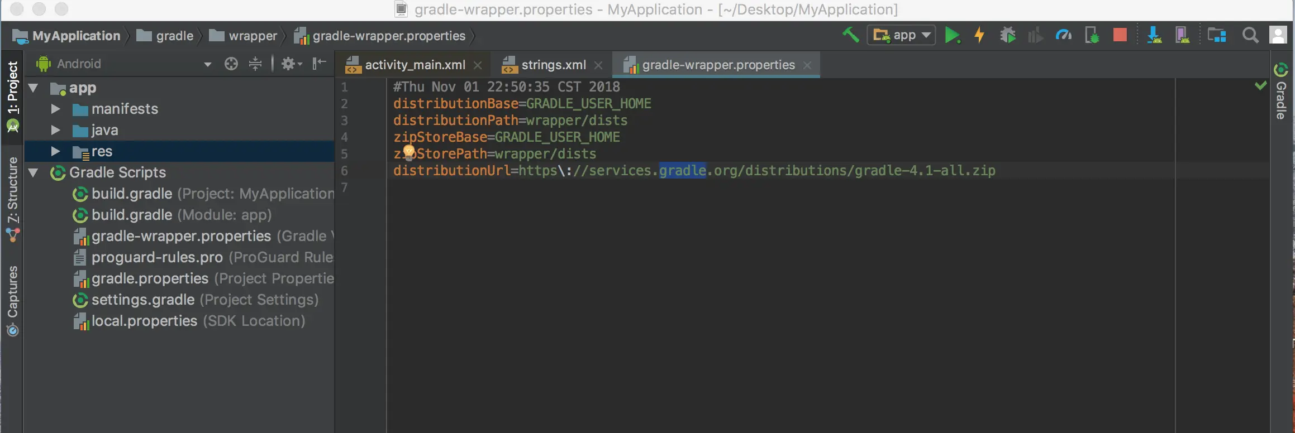Collapse the Gradle Scripts node
Image resolution: width=1295 pixels, height=433 pixels.
pyautogui.click(x=34, y=172)
